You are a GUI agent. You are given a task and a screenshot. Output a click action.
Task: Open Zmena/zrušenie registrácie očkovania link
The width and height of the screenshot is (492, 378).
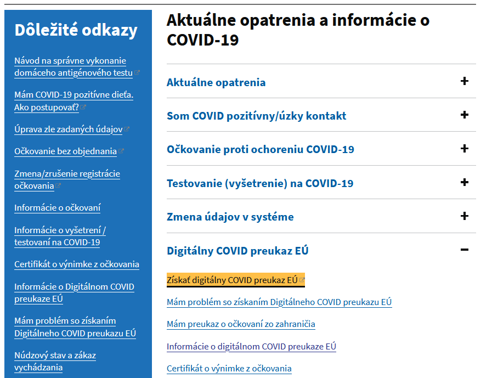click(x=67, y=179)
